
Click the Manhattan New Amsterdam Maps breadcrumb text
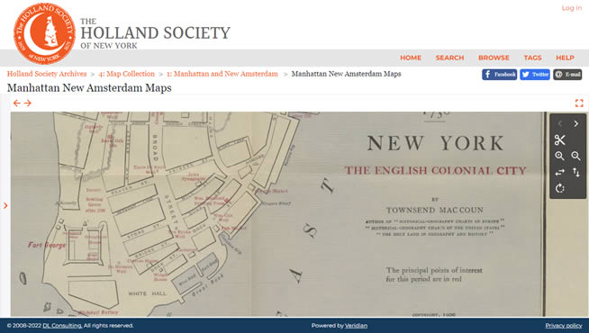(346, 74)
